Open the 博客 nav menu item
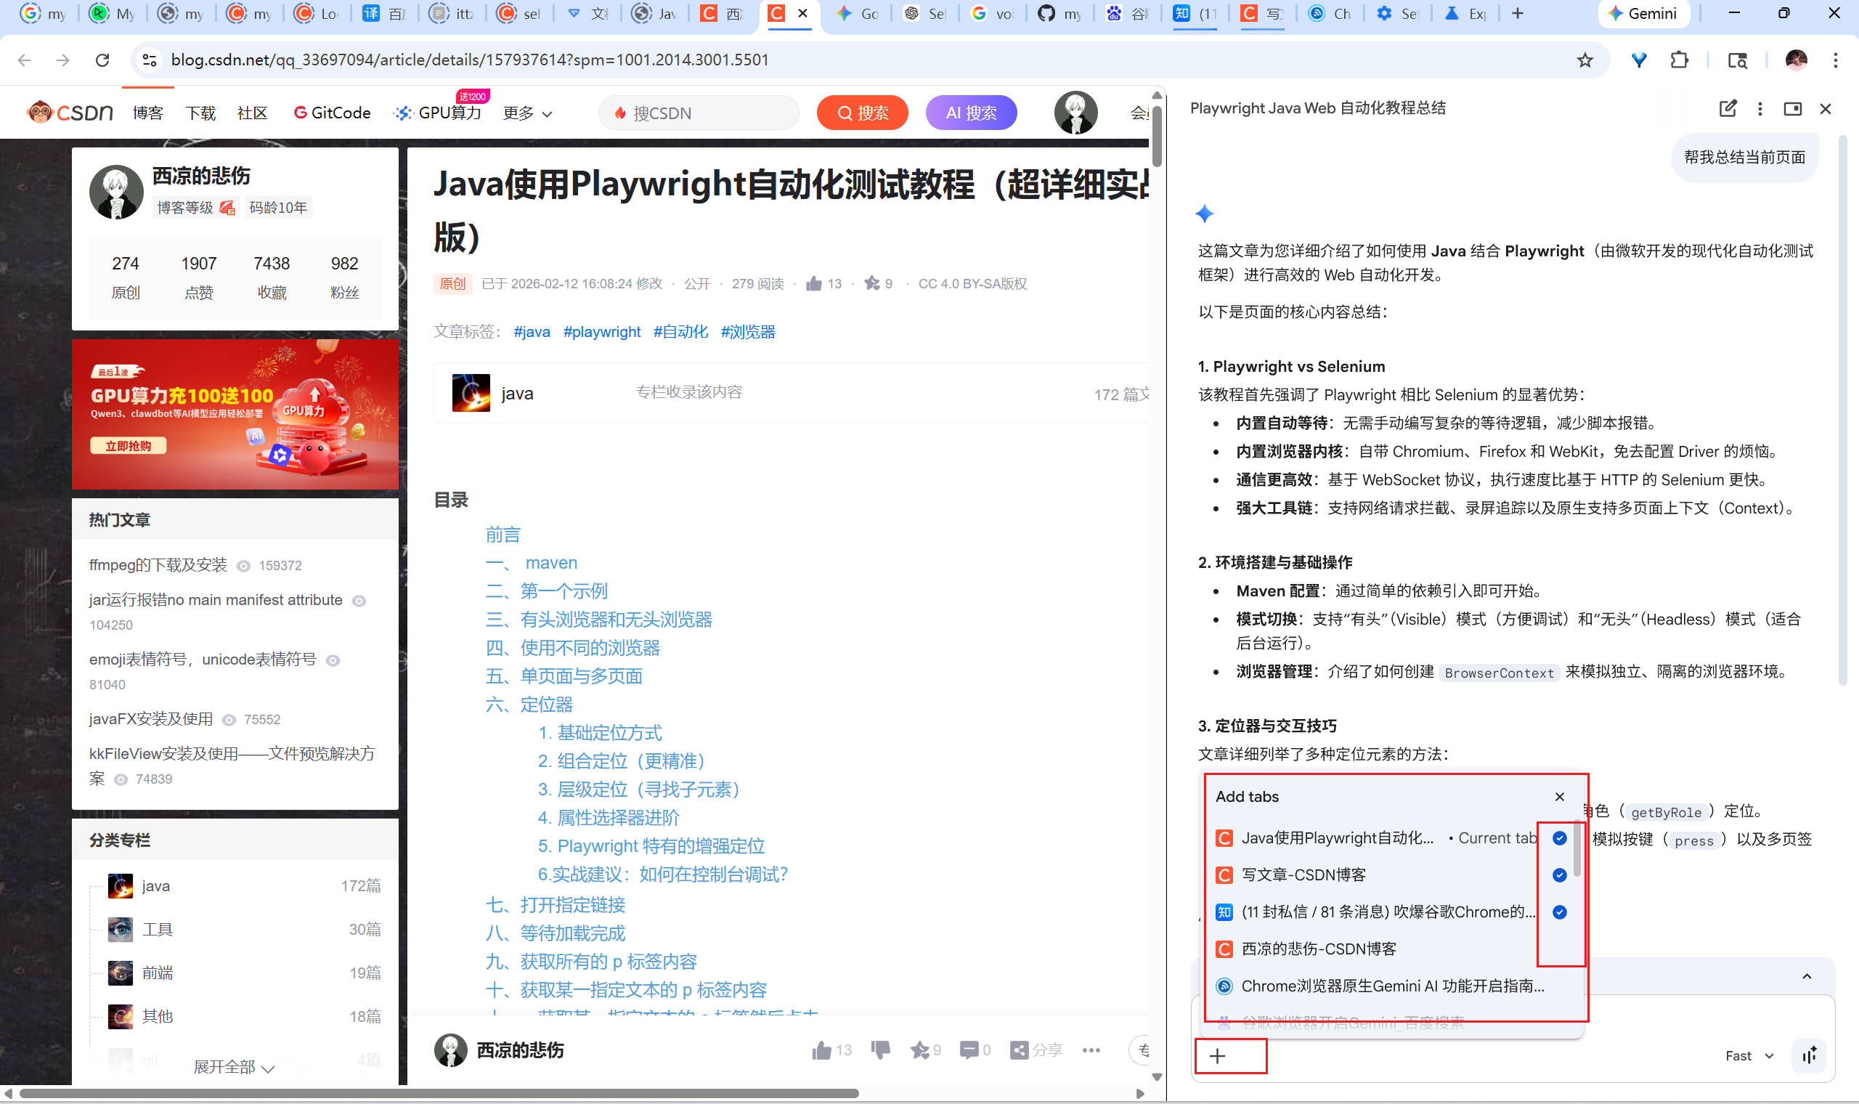 [x=147, y=113]
